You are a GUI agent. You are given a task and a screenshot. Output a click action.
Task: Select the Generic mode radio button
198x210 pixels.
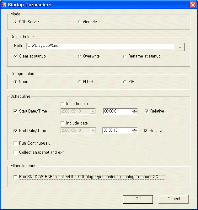click(x=80, y=22)
